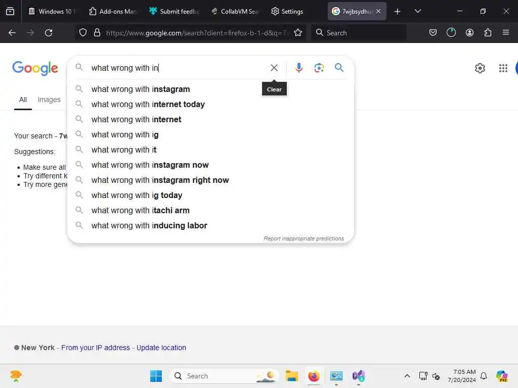Choose suggestion 'what wrong with internet today'
The height and width of the screenshot is (388, 518).
tap(210, 104)
